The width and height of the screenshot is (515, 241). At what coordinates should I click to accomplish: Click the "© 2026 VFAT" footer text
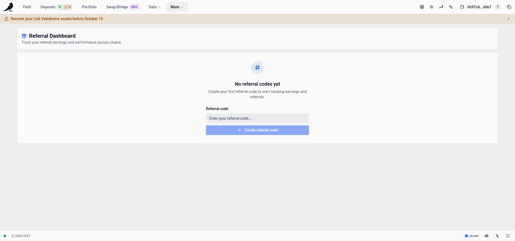coord(21,236)
